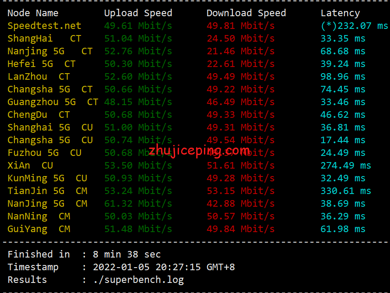Click download value '51.61 Mbit/s'
This screenshot has width=390, height=293.
240,165
